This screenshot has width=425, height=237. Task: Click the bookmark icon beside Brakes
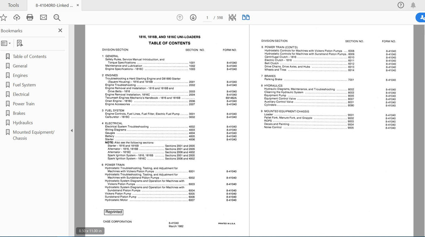pos(7,113)
